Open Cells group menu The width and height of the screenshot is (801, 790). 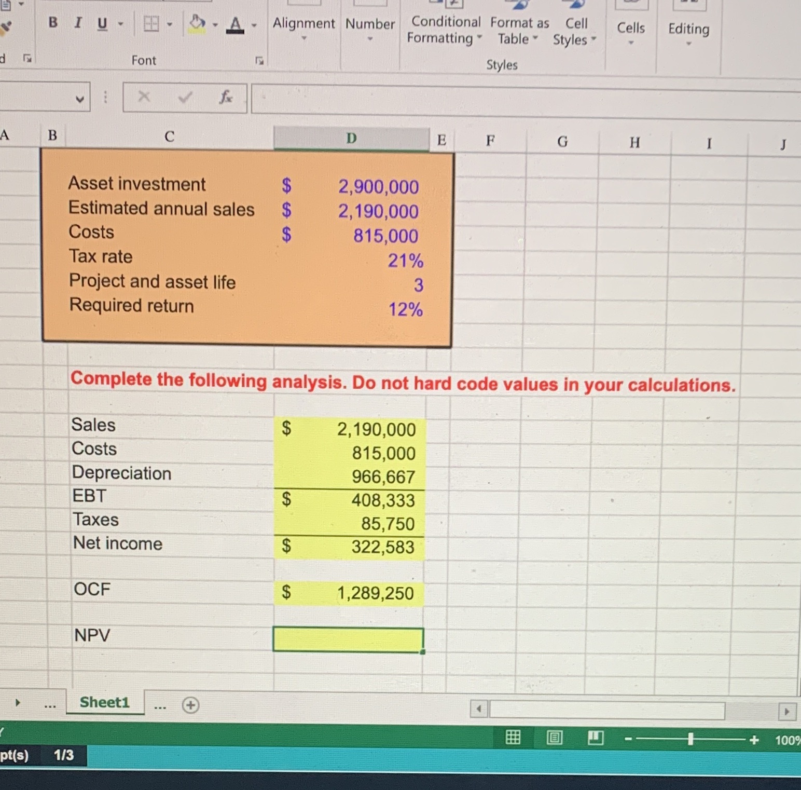631,32
